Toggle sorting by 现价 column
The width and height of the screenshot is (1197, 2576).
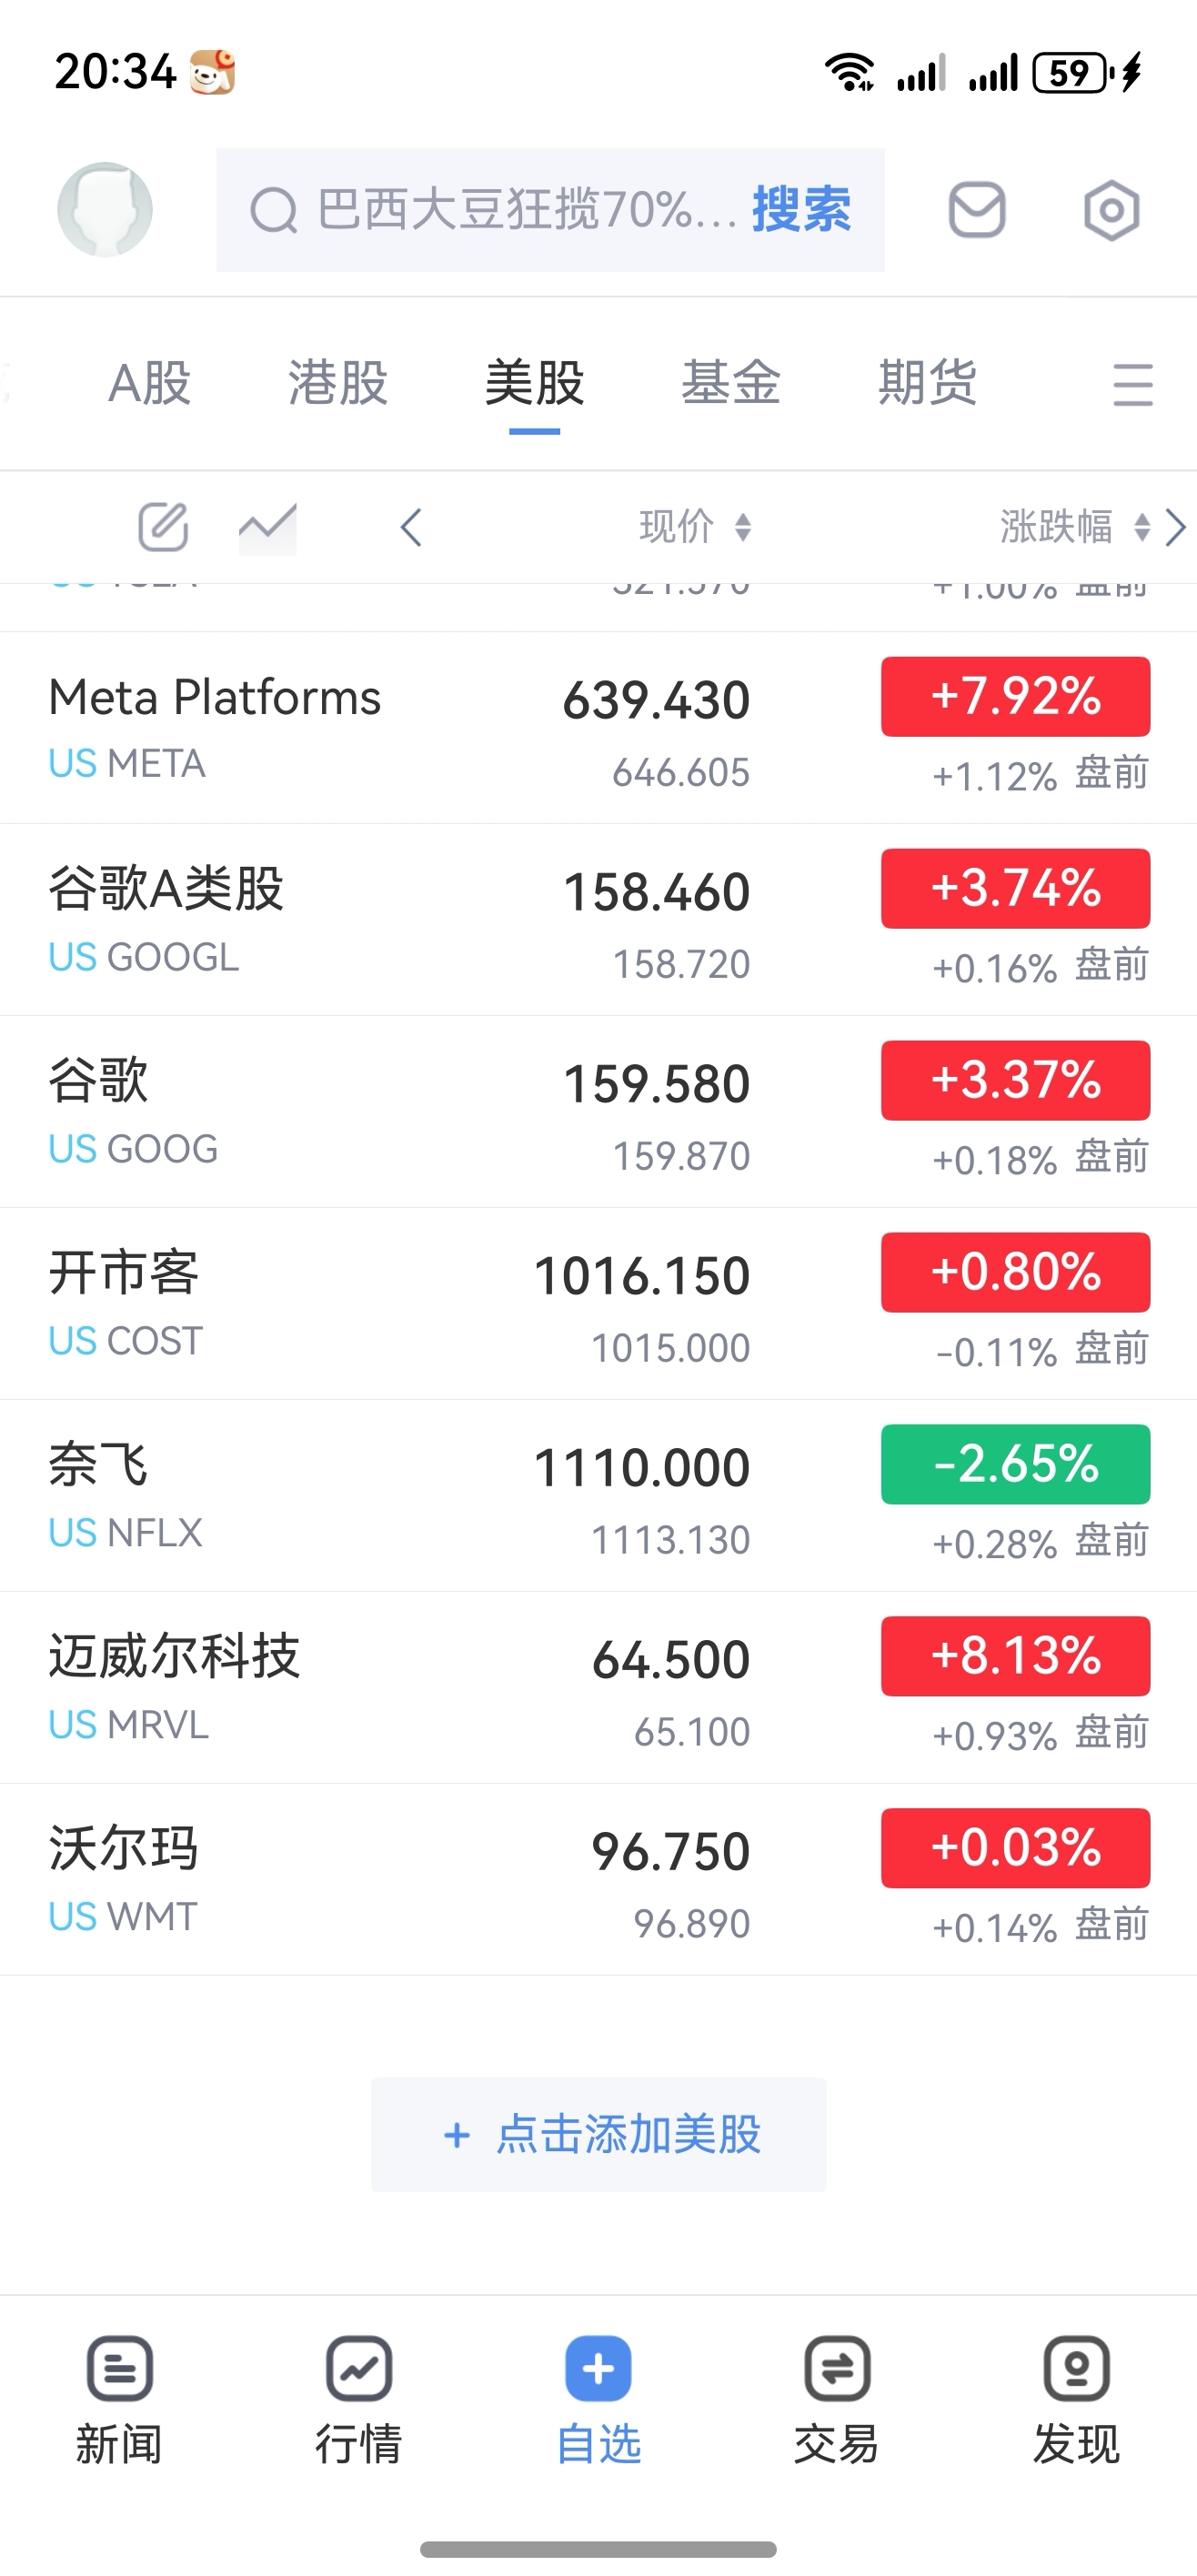(x=695, y=526)
